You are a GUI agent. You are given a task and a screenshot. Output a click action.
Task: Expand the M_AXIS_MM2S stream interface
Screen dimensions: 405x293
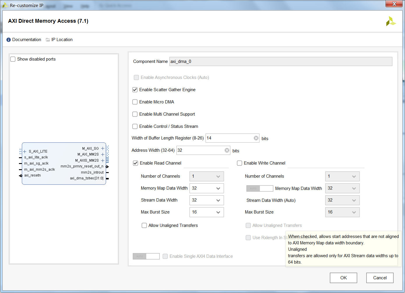(103, 160)
